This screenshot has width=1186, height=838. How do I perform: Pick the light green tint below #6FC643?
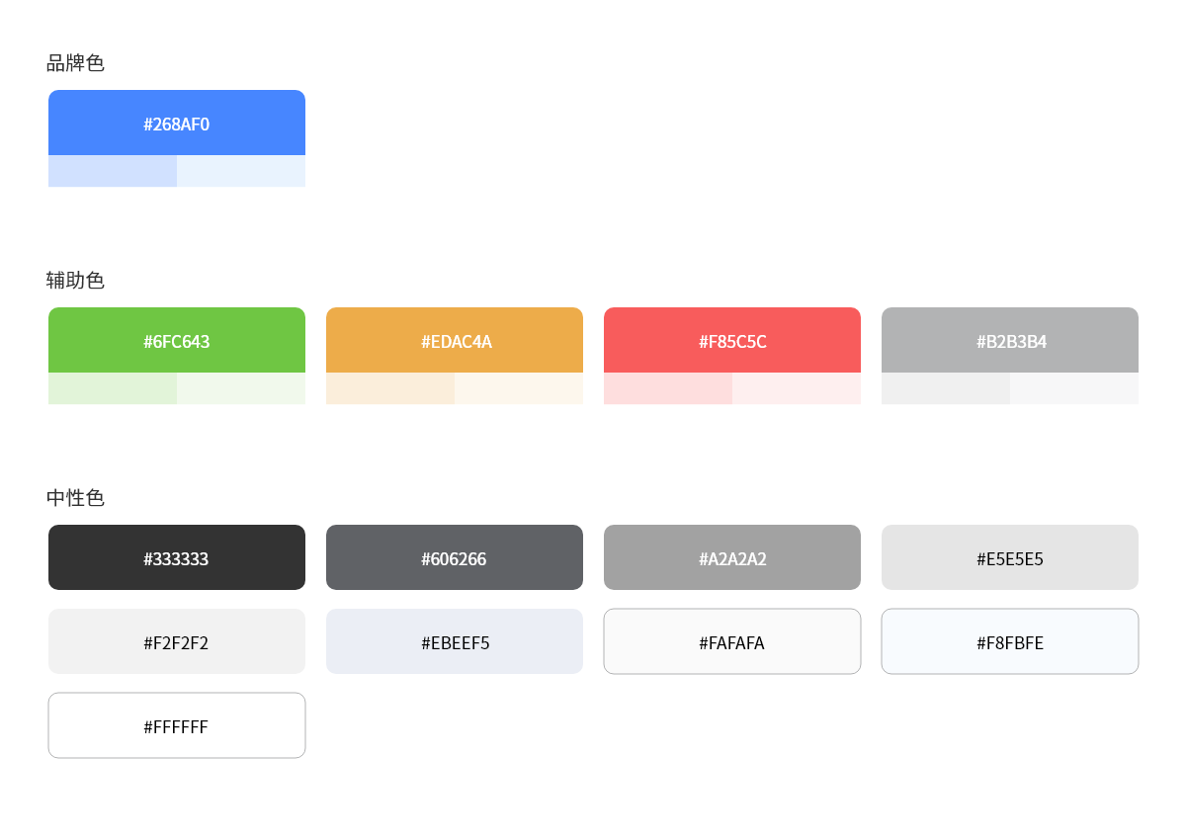[x=113, y=388]
